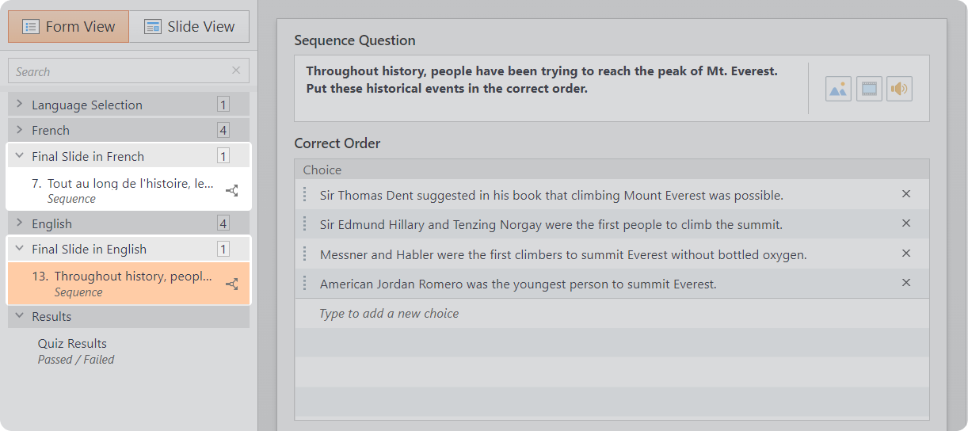This screenshot has width=968, height=431.
Task: Delete the Sir Thomas Dent choice
Action: [906, 194]
